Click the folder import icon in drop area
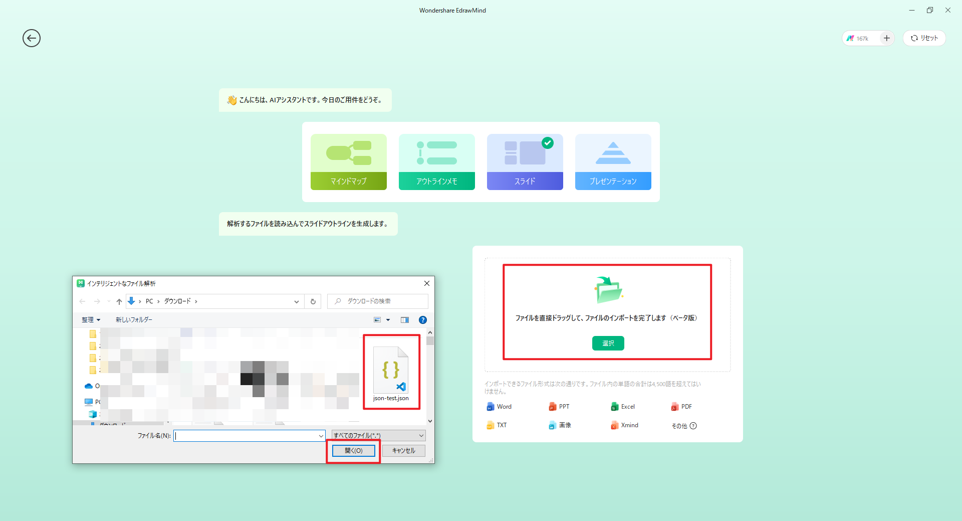The image size is (962, 521). [x=608, y=289]
